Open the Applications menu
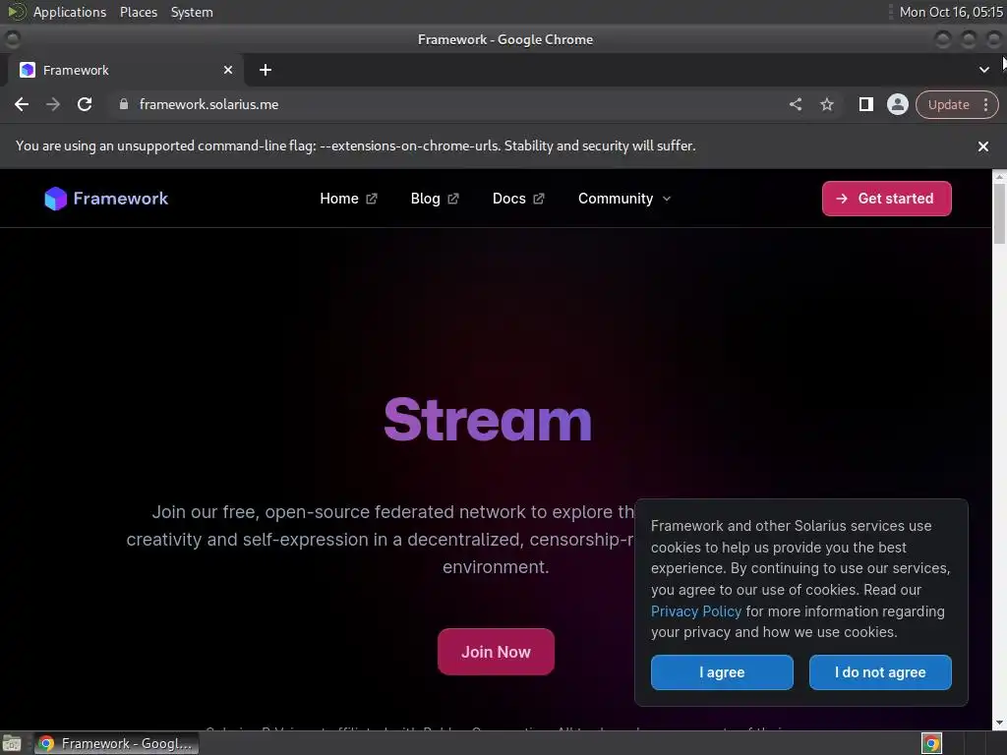 pyautogui.click(x=70, y=12)
